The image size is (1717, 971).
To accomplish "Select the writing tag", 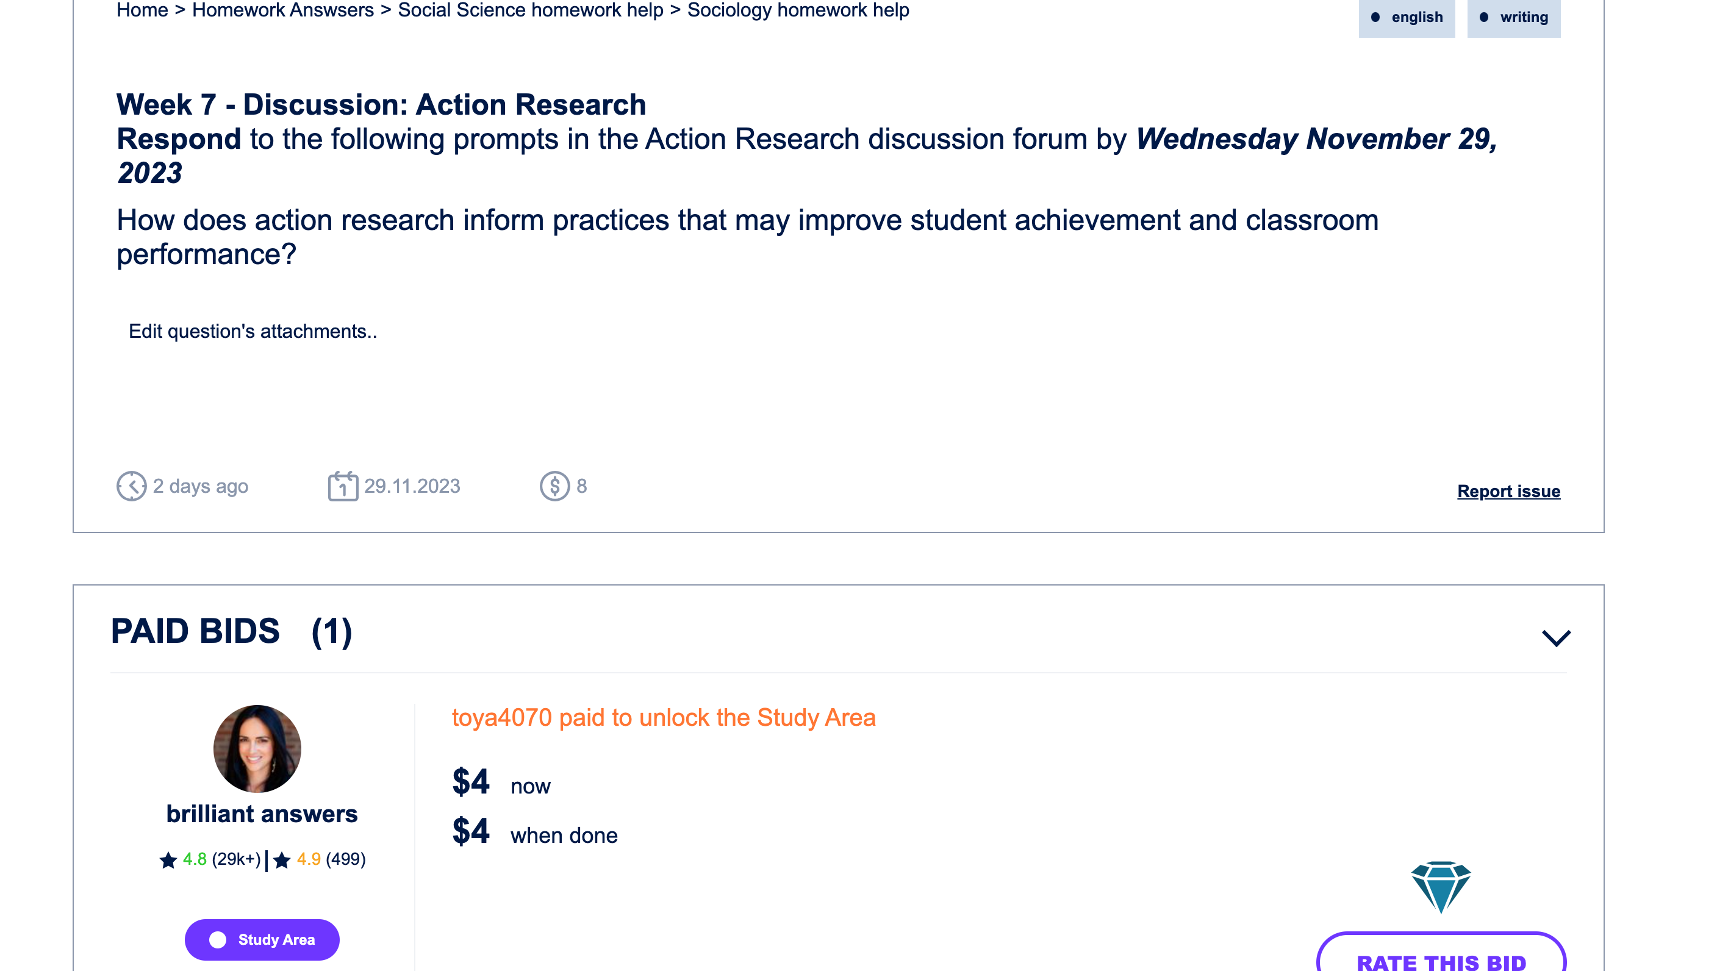I will pyautogui.click(x=1514, y=18).
